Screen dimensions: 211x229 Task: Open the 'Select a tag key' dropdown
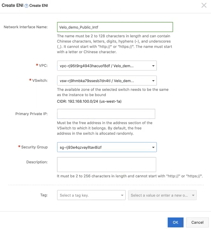[x=91, y=195]
